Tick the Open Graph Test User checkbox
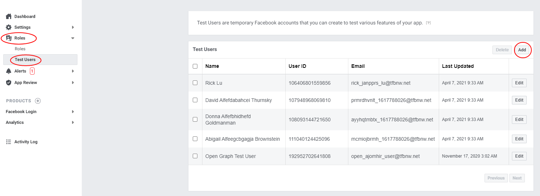 [x=195, y=156]
